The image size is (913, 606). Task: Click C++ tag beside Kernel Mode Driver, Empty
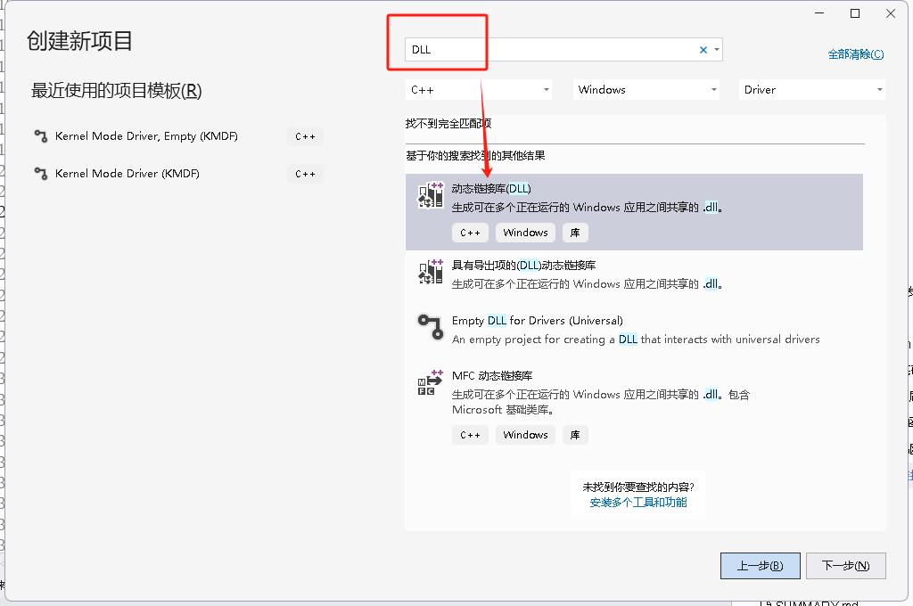pyautogui.click(x=305, y=137)
